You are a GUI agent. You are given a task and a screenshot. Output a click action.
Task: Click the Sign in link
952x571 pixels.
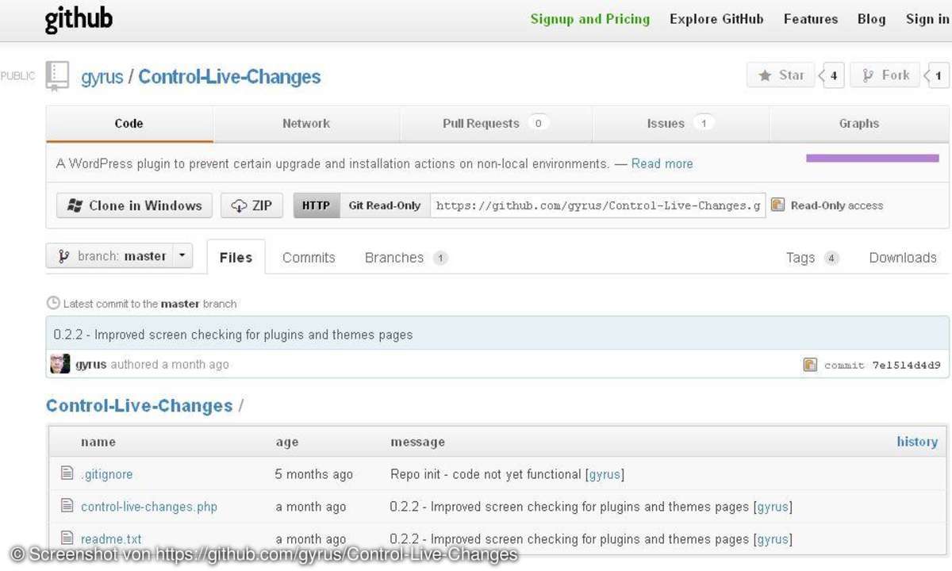927,19
